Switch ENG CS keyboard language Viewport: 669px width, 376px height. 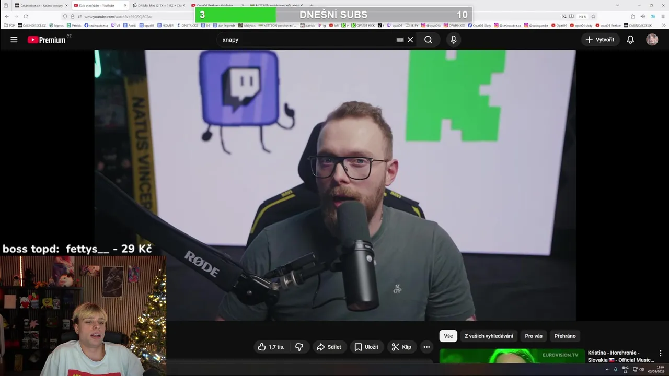625,370
